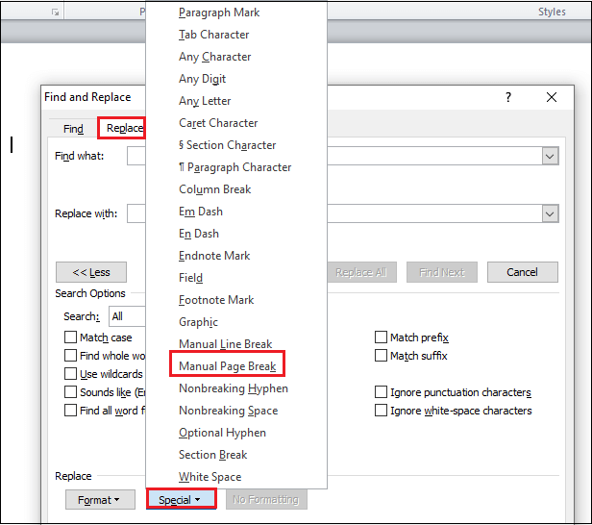592x525 pixels.
Task: Toggle Sounds like checkbox
Action: click(70, 392)
